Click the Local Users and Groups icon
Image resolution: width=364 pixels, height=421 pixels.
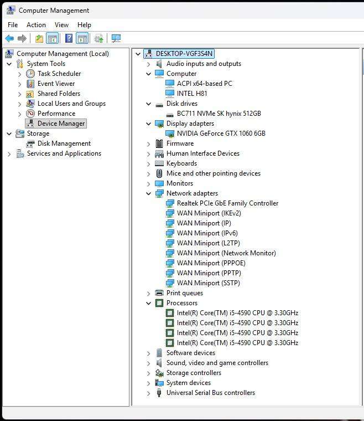30,104
